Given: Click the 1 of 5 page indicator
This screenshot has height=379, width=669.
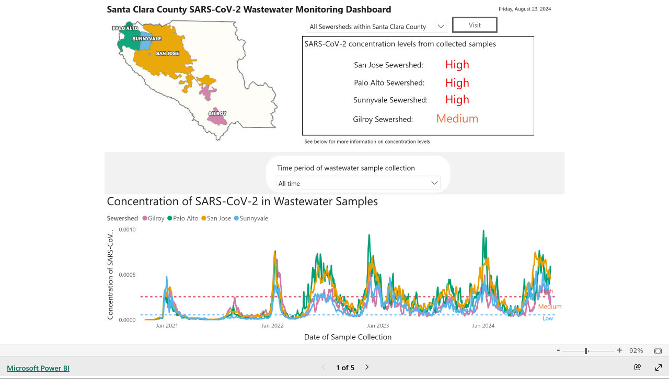Looking at the screenshot, I should [345, 368].
